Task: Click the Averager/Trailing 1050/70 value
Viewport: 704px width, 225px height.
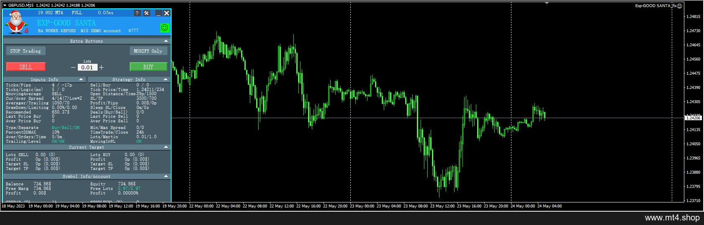Action: click(x=61, y=103)
